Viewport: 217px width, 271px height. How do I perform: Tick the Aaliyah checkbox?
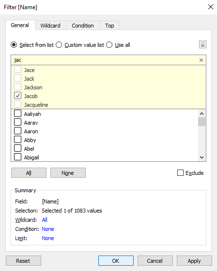(x=17, y=114)
